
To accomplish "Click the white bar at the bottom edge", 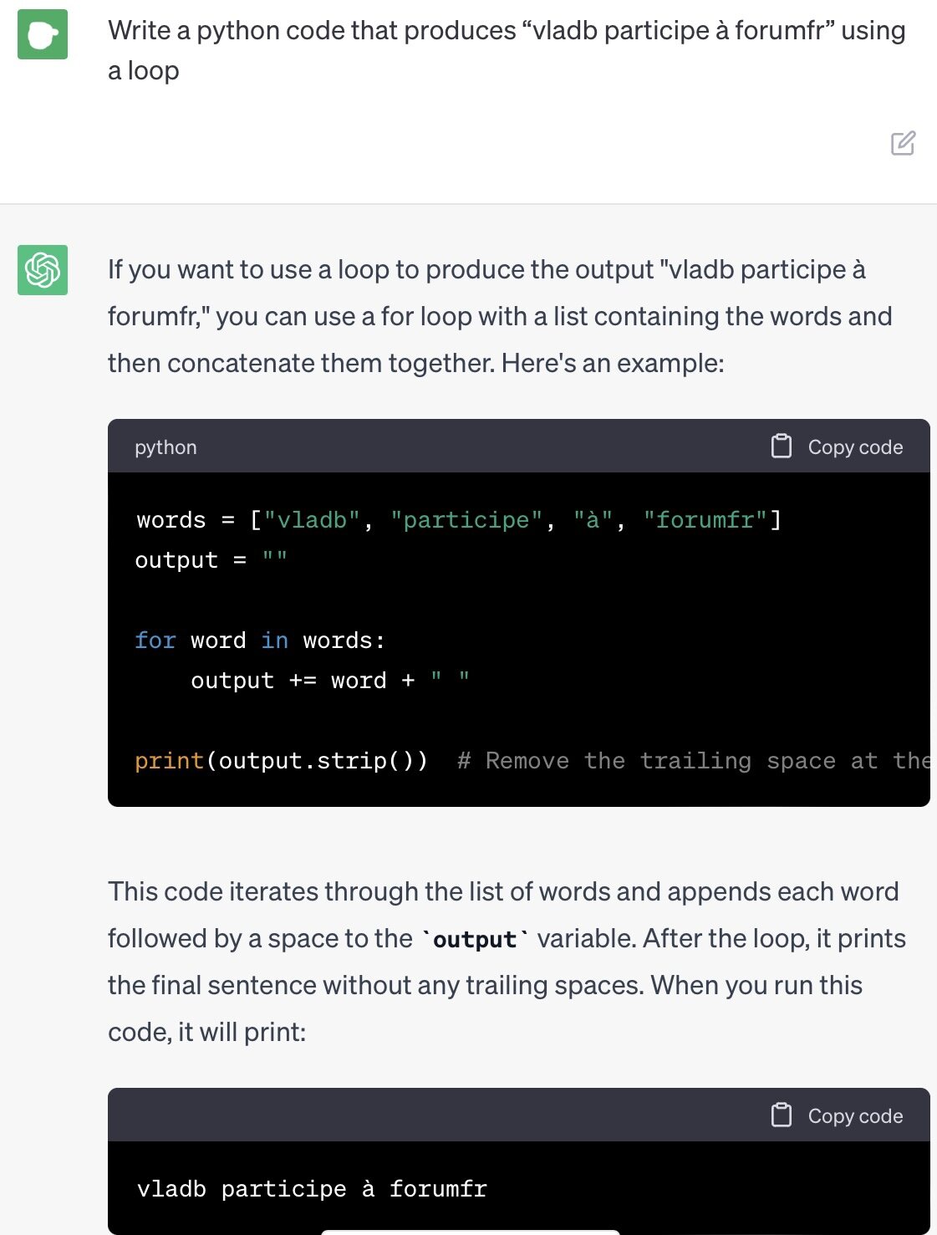I will pos(470,1232).
